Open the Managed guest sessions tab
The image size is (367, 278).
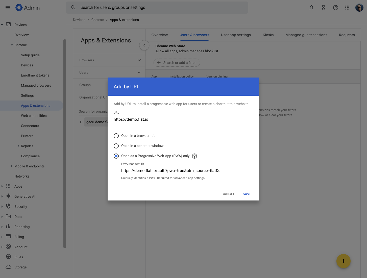pos(306,35)
